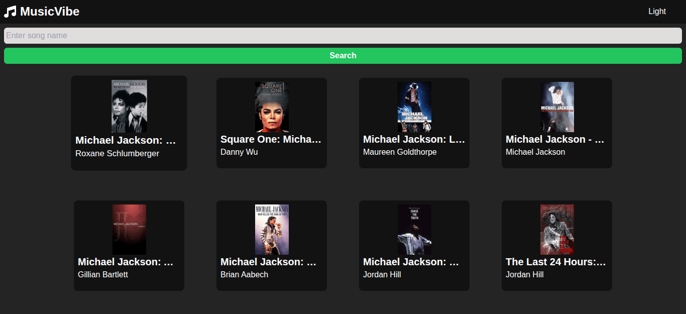Toggle the Light theme switch
This screenshot has width=686, height=314.
click(656, 12)
